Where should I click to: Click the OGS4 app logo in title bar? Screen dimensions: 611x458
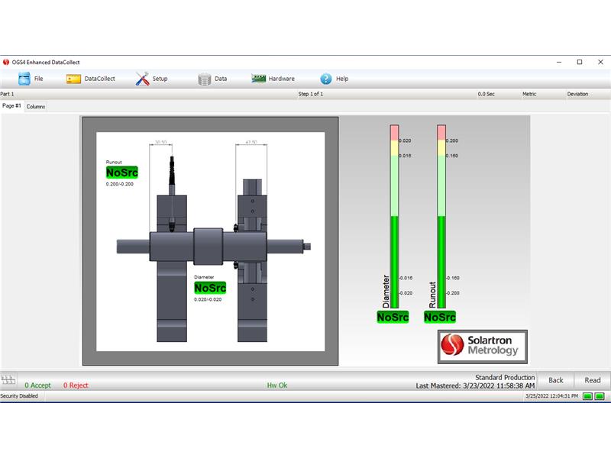click(x=6, y=62)
